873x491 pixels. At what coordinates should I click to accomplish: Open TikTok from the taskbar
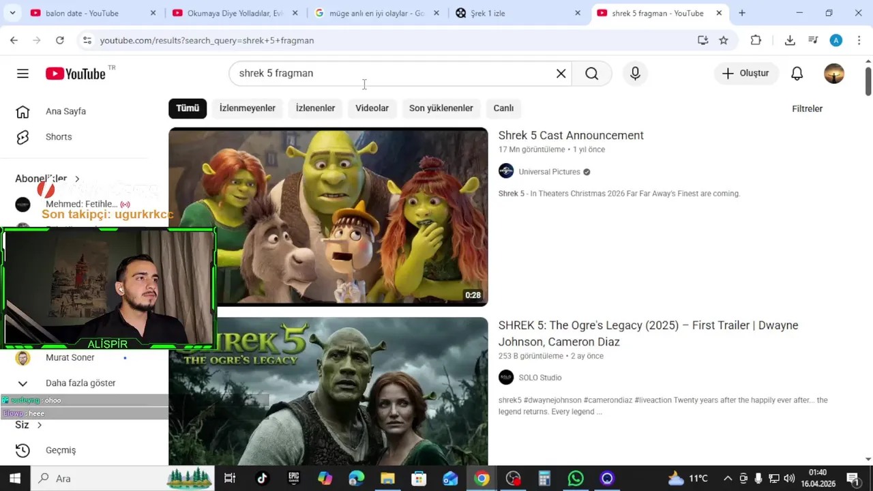pyautogui.click(x=262, y=478)
